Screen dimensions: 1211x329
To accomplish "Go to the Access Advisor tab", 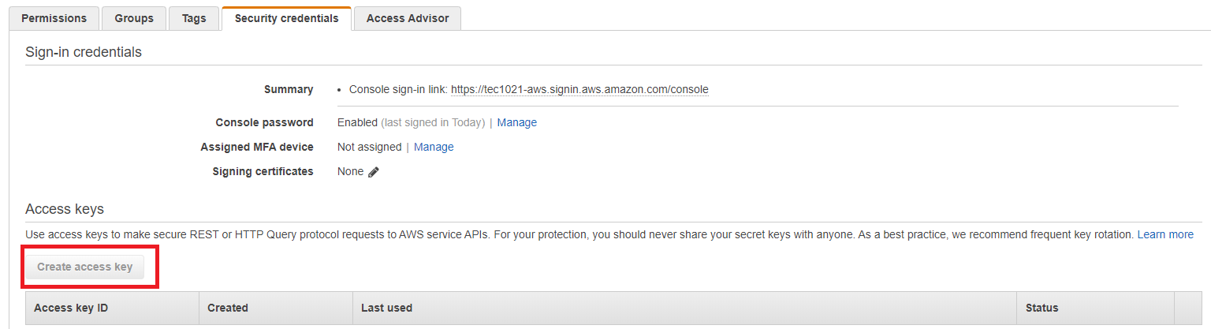I will (x=408, y=18).
